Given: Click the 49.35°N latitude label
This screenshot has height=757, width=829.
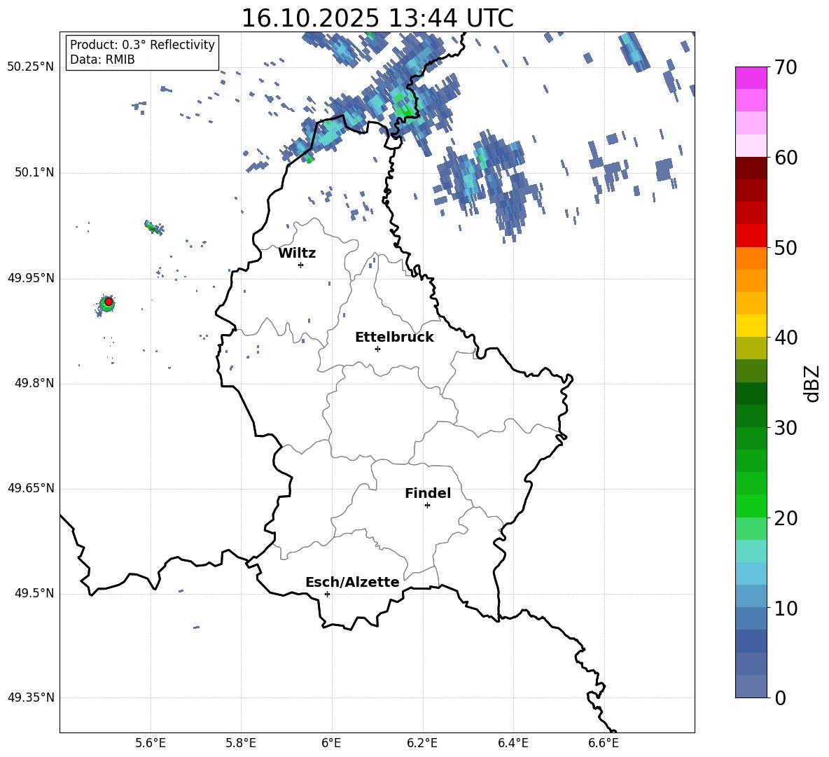Looking at the screenshot, I should pyautogui.click(x=31, y=697).
